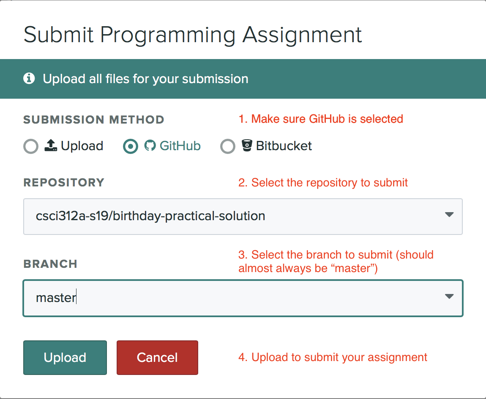The width and height of the screenshot is (486, 399).
Task: Choose the Upload submission method label
Action: point(82,146)
